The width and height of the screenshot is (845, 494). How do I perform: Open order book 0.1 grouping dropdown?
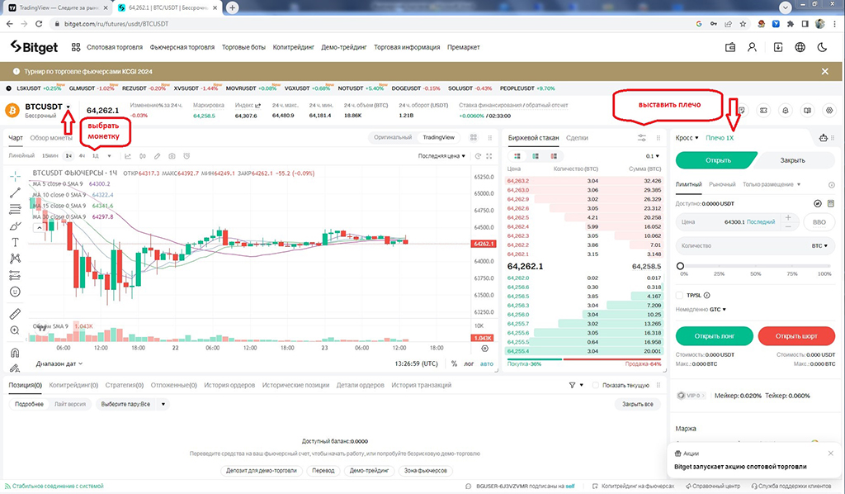[653, 156]
